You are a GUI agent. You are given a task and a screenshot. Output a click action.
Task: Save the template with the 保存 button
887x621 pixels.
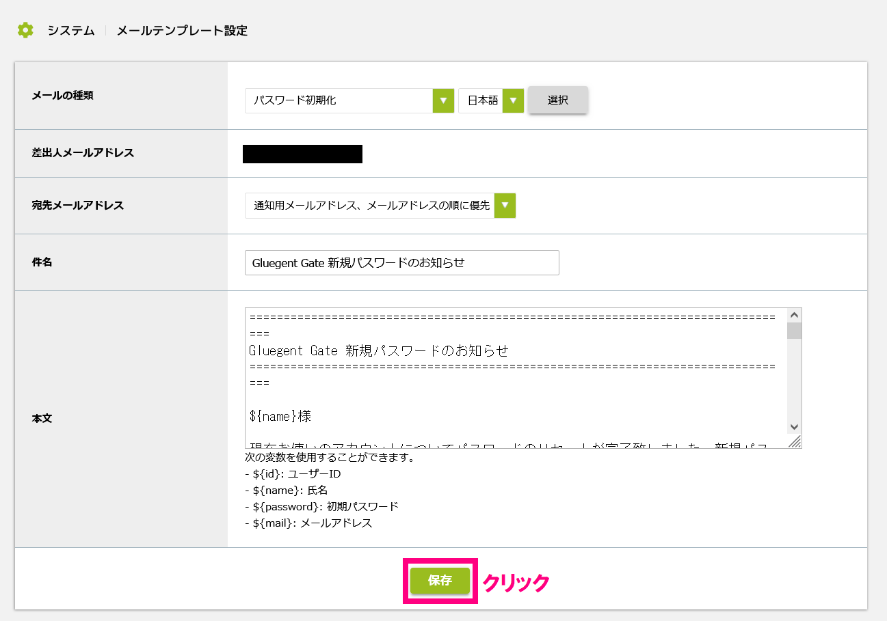[439, 581]
